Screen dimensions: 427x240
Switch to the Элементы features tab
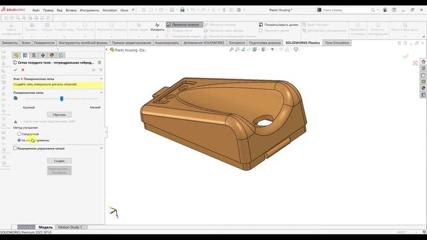click(9, 43)
